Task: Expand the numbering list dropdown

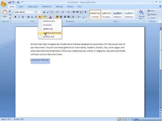Action: [65, 12]
